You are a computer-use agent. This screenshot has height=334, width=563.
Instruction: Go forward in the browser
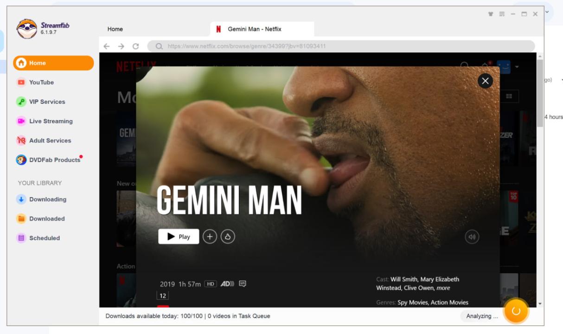pyautogui.click(x=121, y=46)
